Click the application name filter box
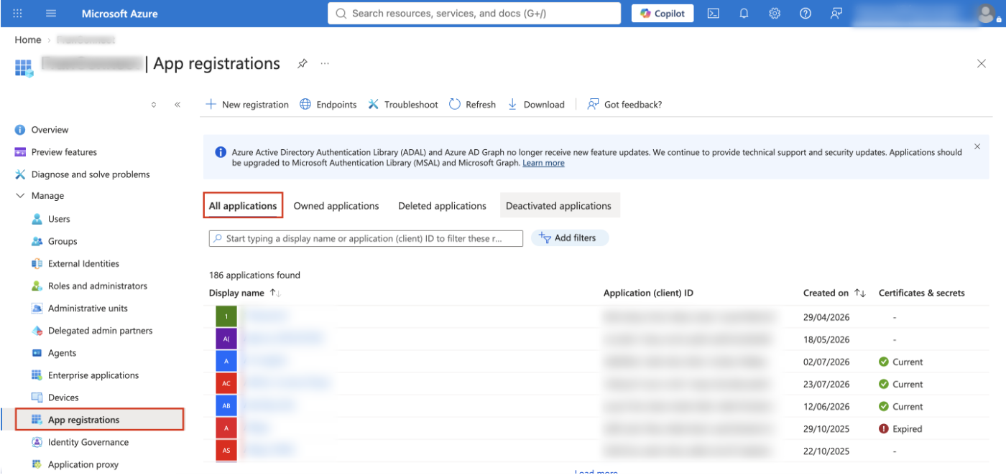 pos(366,238)
